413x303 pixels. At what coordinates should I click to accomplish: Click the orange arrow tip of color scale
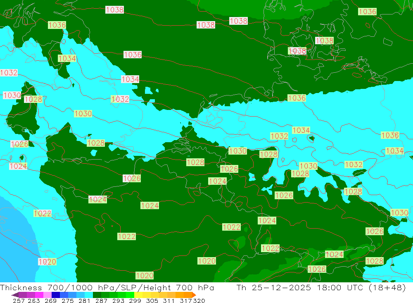point(194,295)
